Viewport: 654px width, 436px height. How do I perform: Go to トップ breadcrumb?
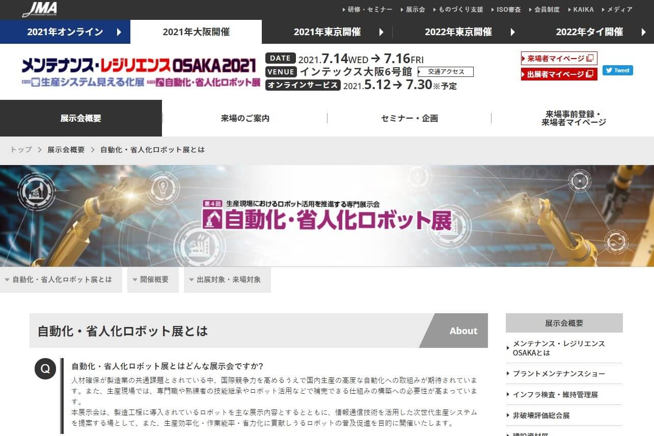21,150
